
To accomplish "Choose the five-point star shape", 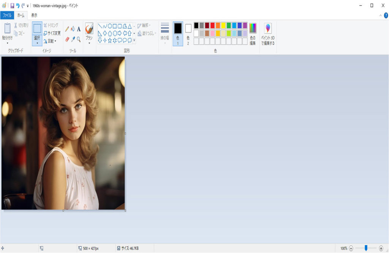I will 109,40.
